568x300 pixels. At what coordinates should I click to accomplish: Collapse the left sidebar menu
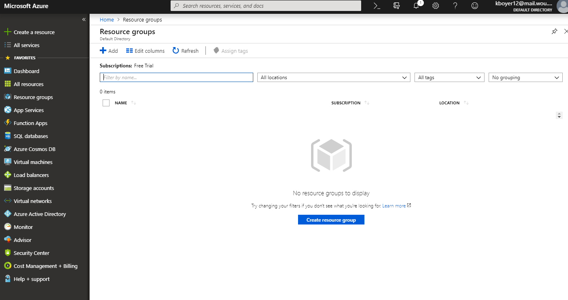point(84,19)
